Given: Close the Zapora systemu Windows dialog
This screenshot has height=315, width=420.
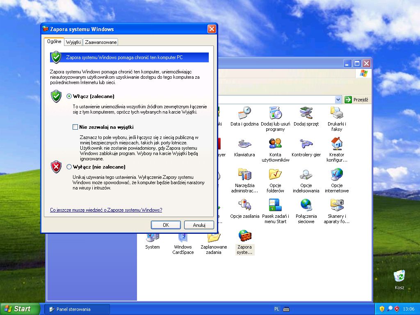Looking at the screenshot, I should click(x=212, y=29).
